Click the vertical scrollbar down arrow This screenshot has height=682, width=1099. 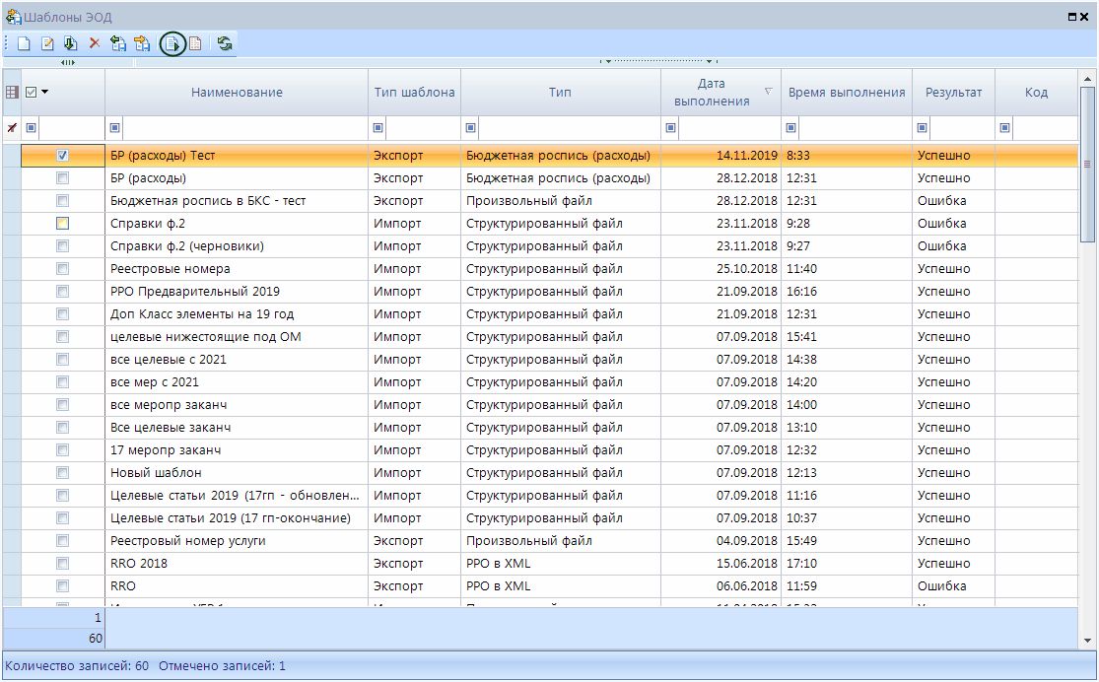(x=1088, y=641)
